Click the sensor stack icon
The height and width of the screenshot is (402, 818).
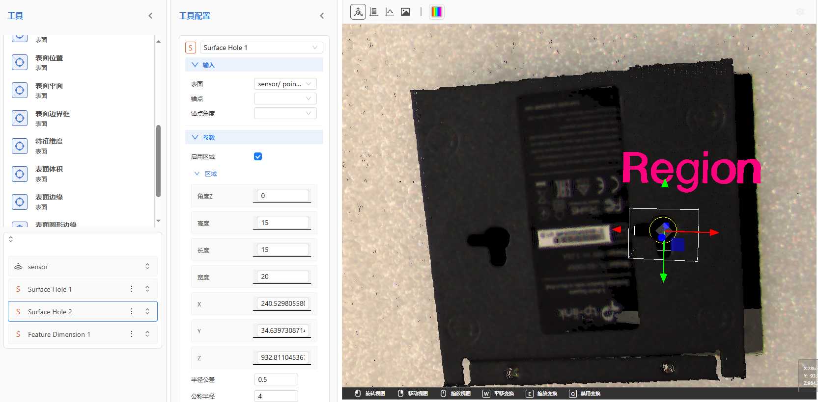[x=18, y=266]
